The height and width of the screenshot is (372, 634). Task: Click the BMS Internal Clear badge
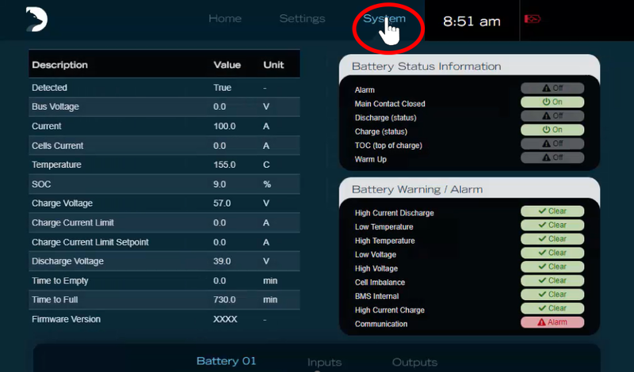(552, 294)
